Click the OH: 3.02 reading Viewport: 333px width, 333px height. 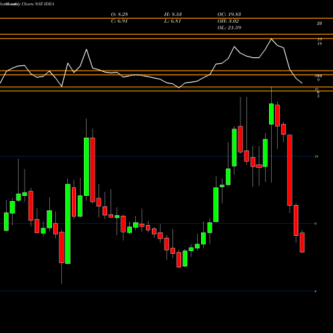(x=228, y=21)
